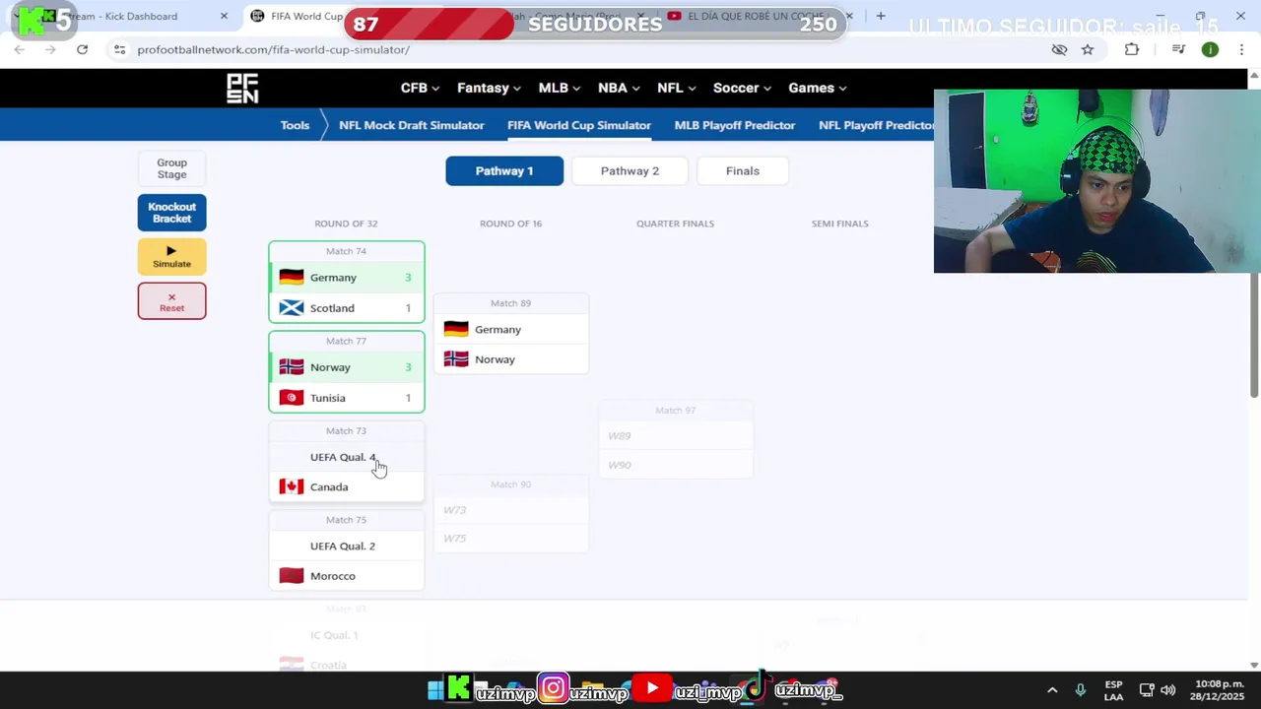Click ESP LAA language indicator
Screen dimensions: 1261x709
point(1113,690)
